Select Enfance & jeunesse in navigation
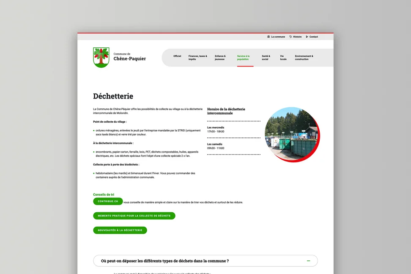 pyautogui.click(x=220, y=58)
